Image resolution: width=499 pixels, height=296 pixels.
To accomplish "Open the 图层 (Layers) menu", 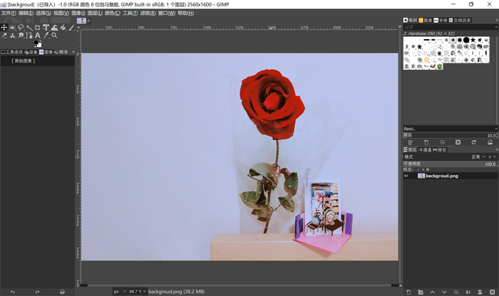I will point(94,13).
